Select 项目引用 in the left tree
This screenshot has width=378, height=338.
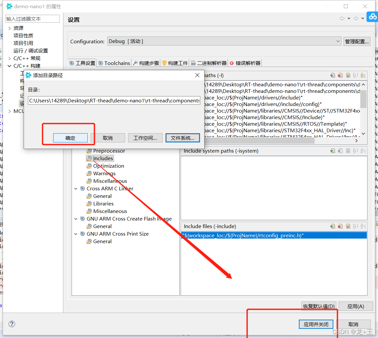23,43
